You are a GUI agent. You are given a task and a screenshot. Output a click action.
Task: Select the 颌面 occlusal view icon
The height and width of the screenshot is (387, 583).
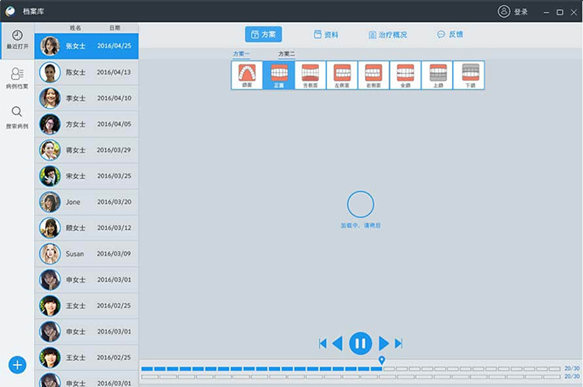(247, 75)
